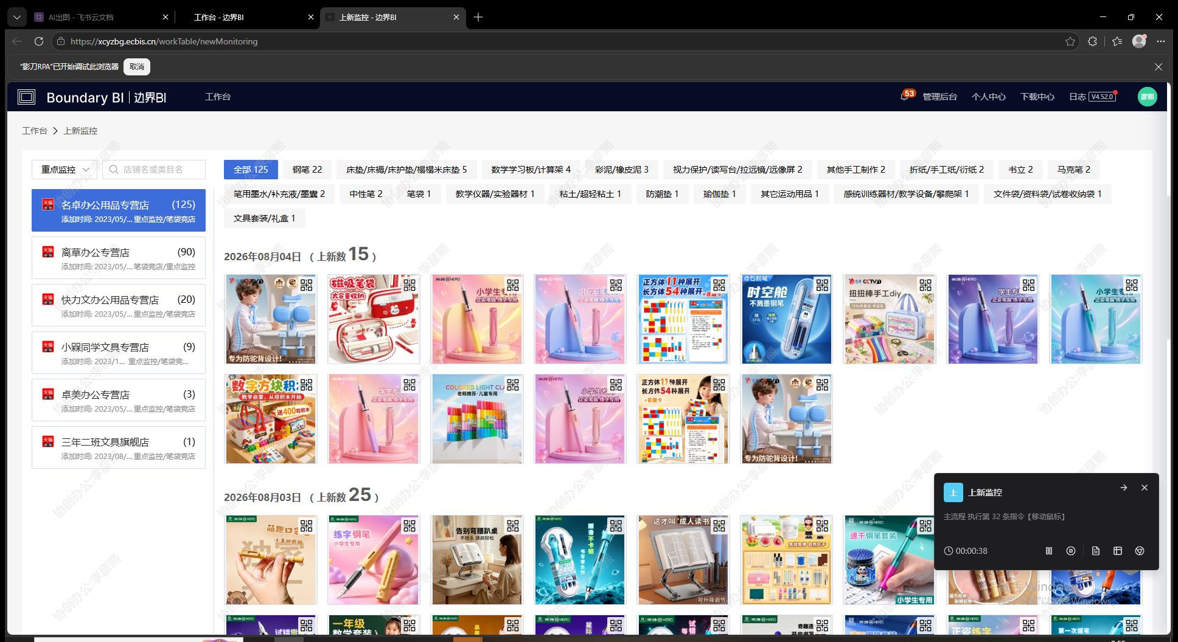The width and height of the screenshot is (1178, 642).
Task: Open a new browser tab
Action: coord(478,17)
